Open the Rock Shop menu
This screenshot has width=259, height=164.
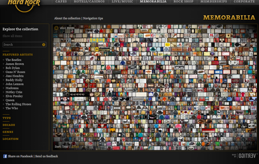tap(183, 2)
